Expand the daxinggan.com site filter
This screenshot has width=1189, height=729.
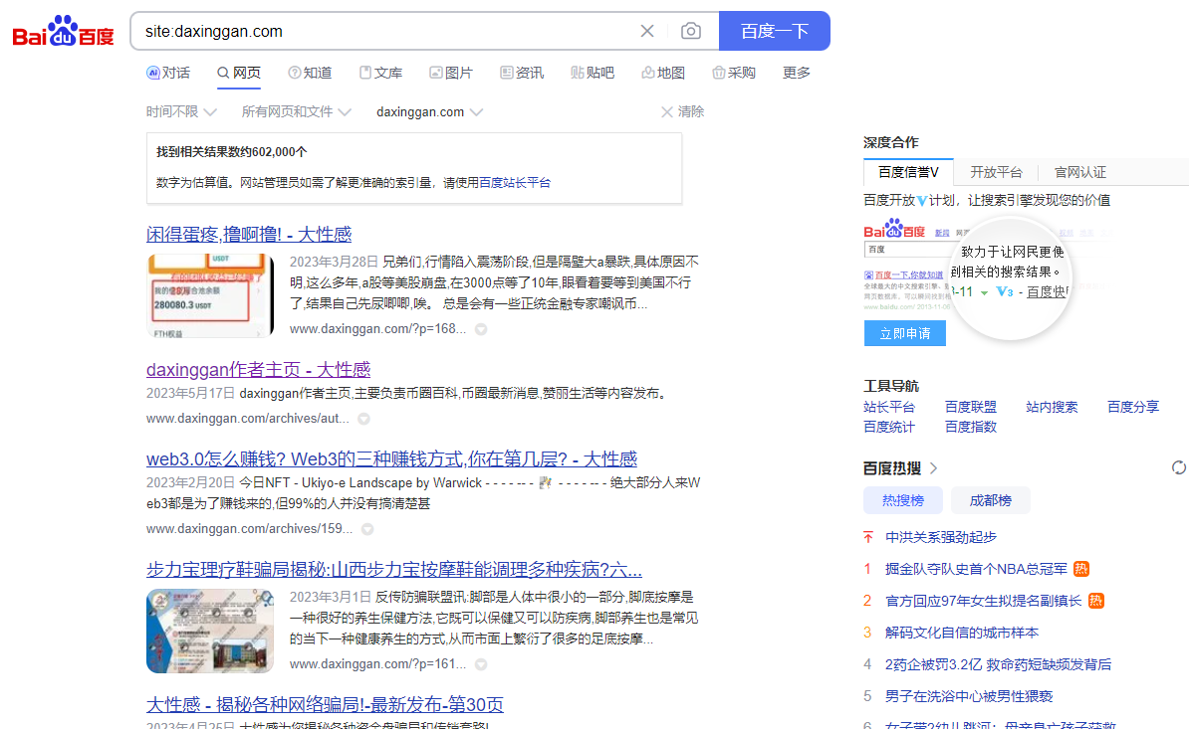[429, 112]
